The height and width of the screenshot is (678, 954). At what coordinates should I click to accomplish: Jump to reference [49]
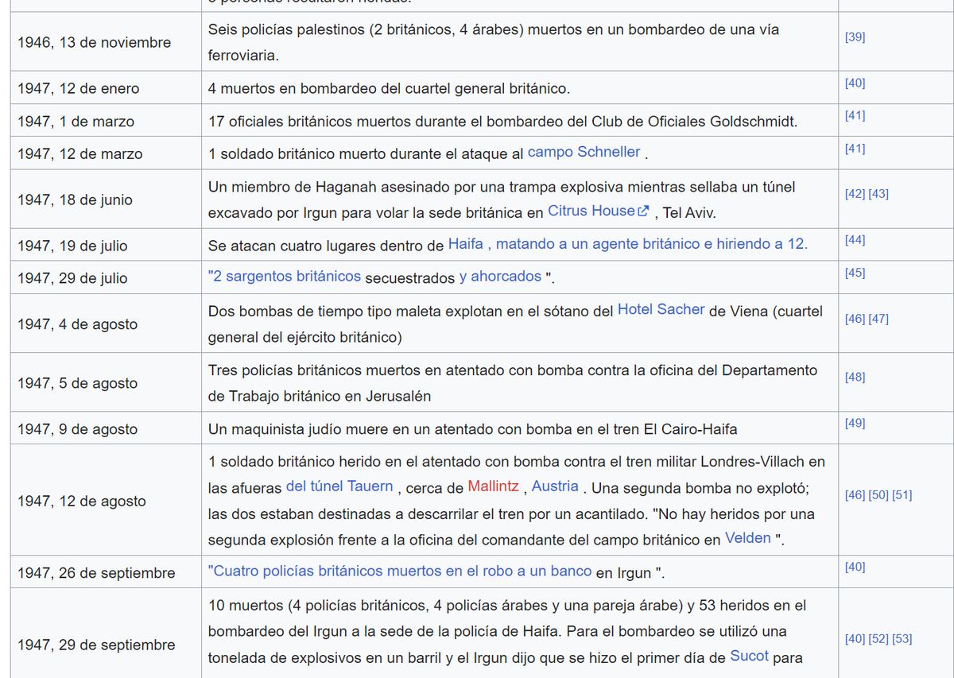[855, 424]
